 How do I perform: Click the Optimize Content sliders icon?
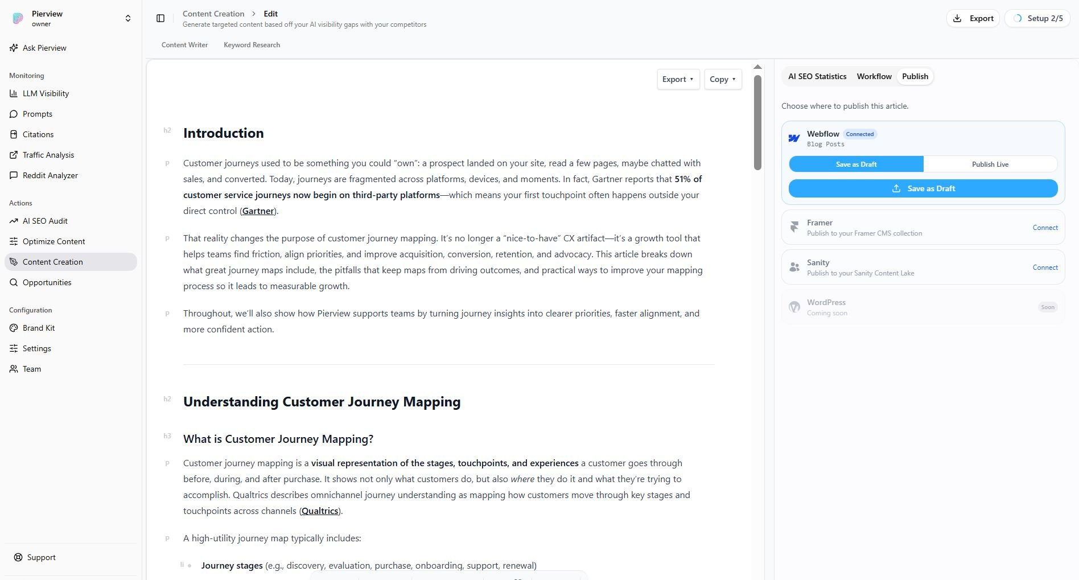pyautogui.click(x=14, y=241)
